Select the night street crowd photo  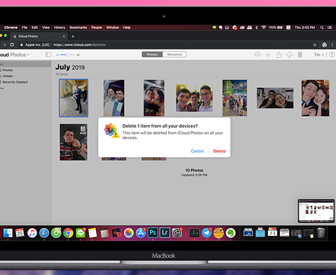coord(235,98)
